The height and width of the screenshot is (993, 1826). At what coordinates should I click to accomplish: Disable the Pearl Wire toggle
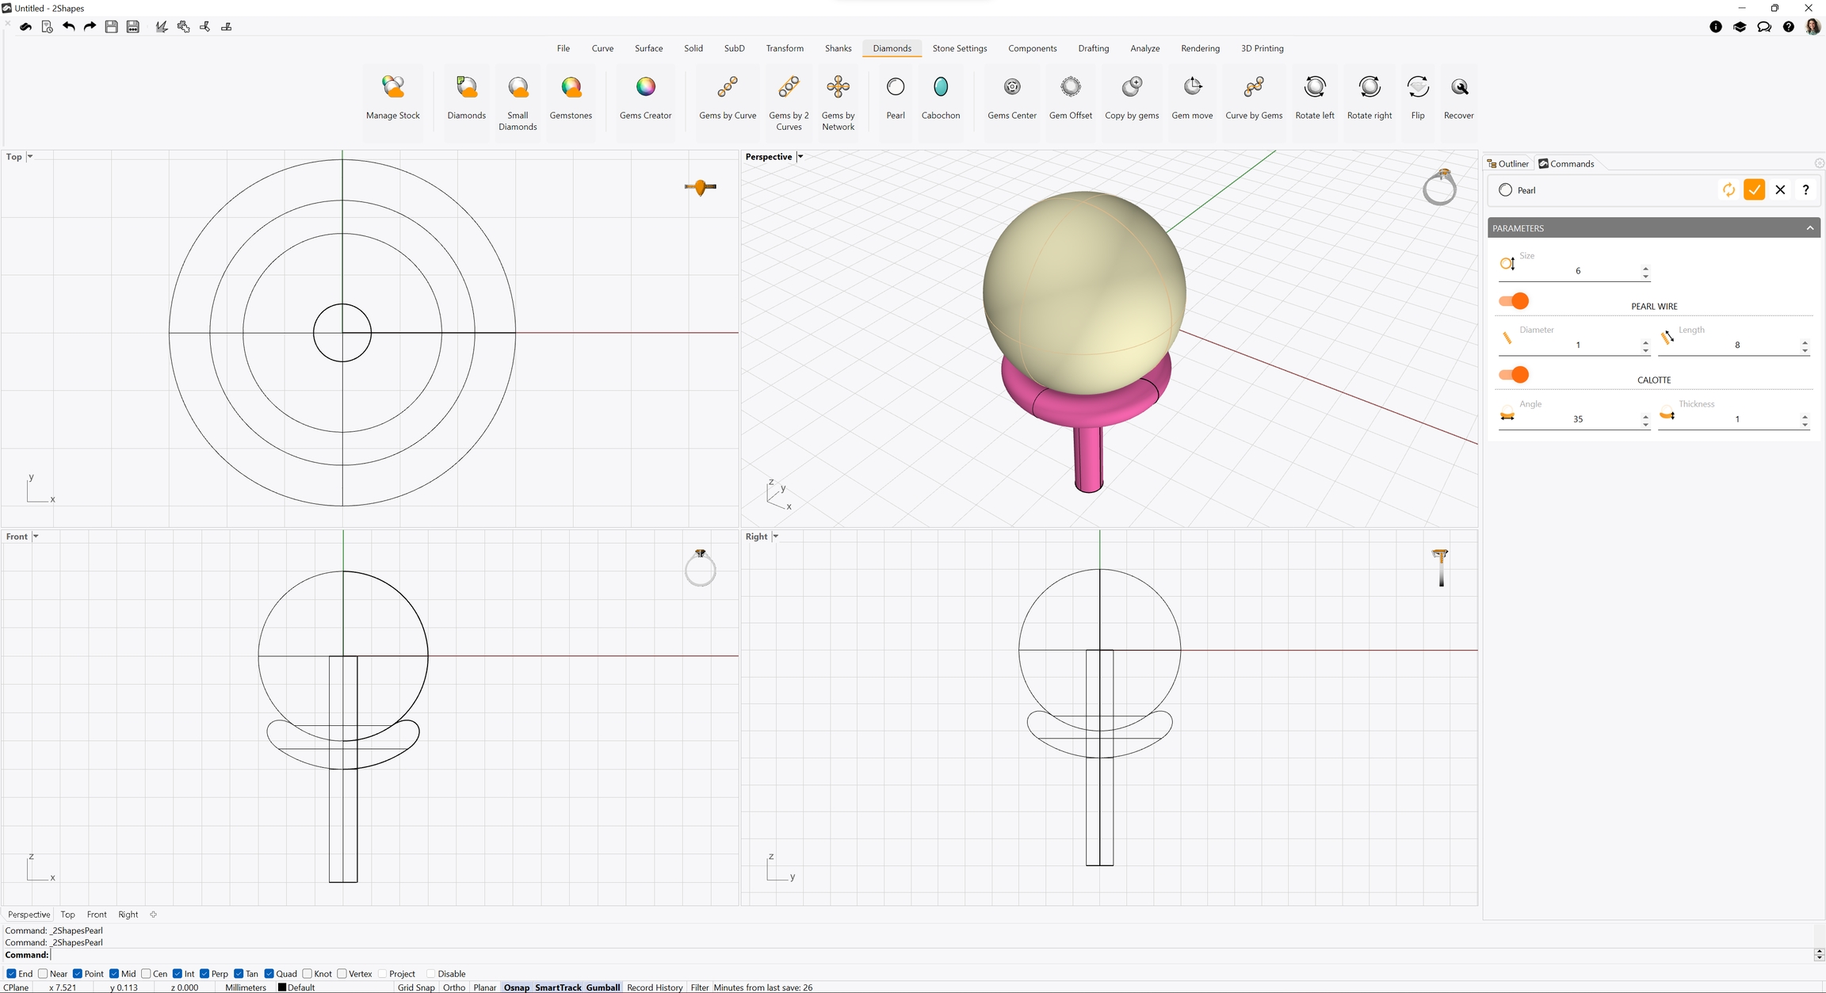(x=1514, y=301)
